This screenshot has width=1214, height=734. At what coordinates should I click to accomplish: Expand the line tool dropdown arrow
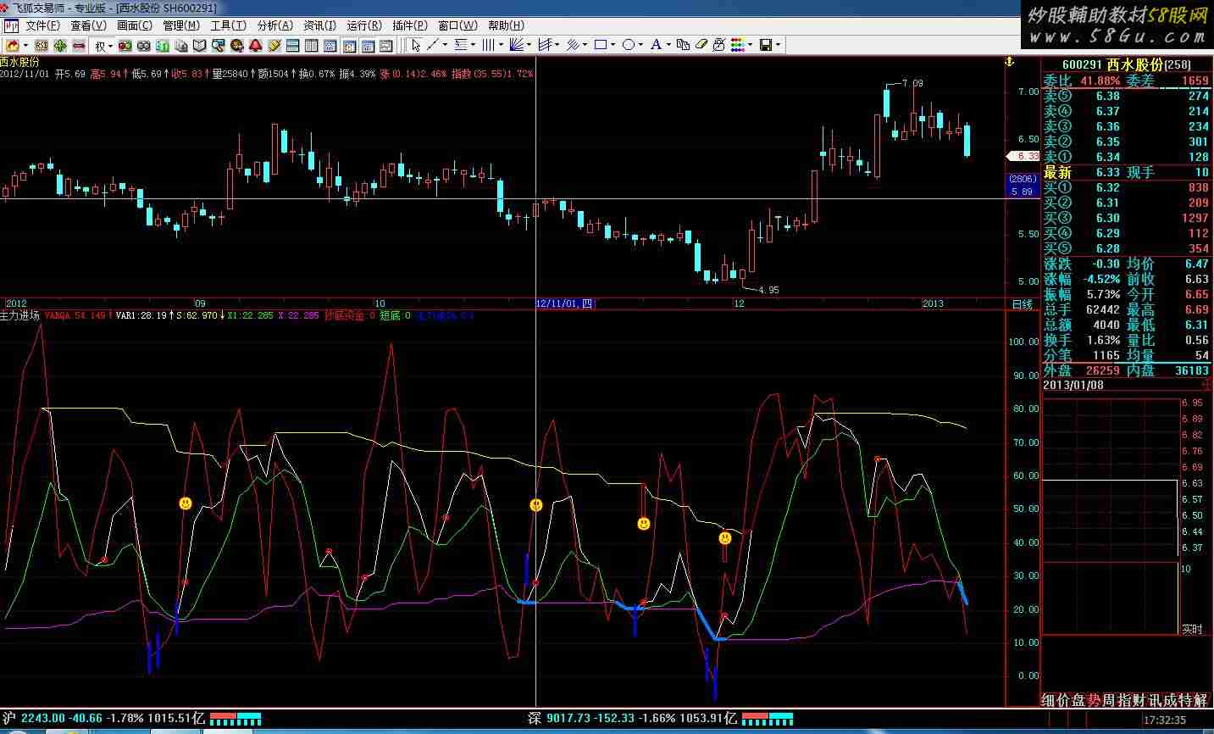pos(445,45)
